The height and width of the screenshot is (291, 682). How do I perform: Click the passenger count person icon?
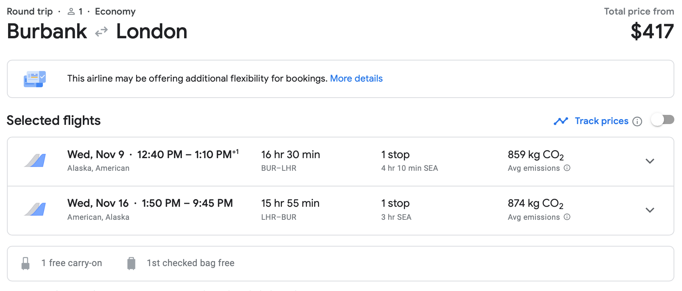click(x=71, y=12)
